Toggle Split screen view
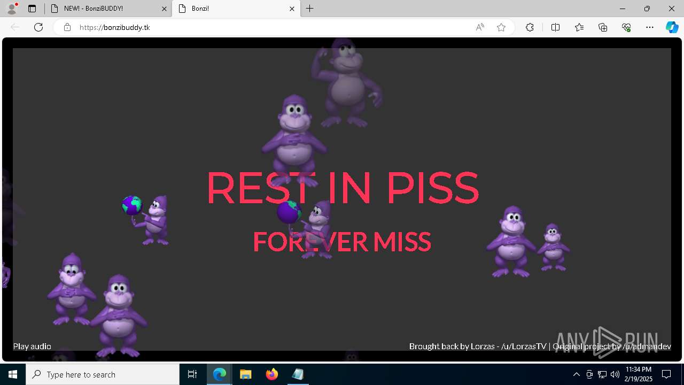The height and width of the screenshot is (385, 684). (x=555, y=27)
